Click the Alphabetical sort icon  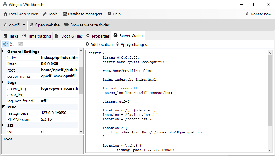coord(12,44)
